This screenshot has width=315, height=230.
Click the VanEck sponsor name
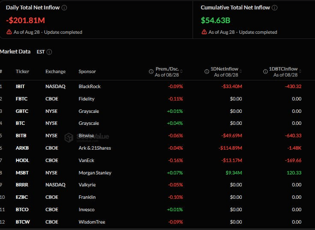coord(86,160)
